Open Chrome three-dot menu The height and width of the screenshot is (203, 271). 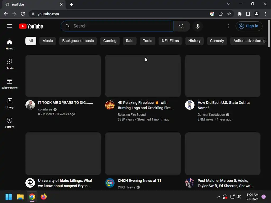[x=265, y=14]
